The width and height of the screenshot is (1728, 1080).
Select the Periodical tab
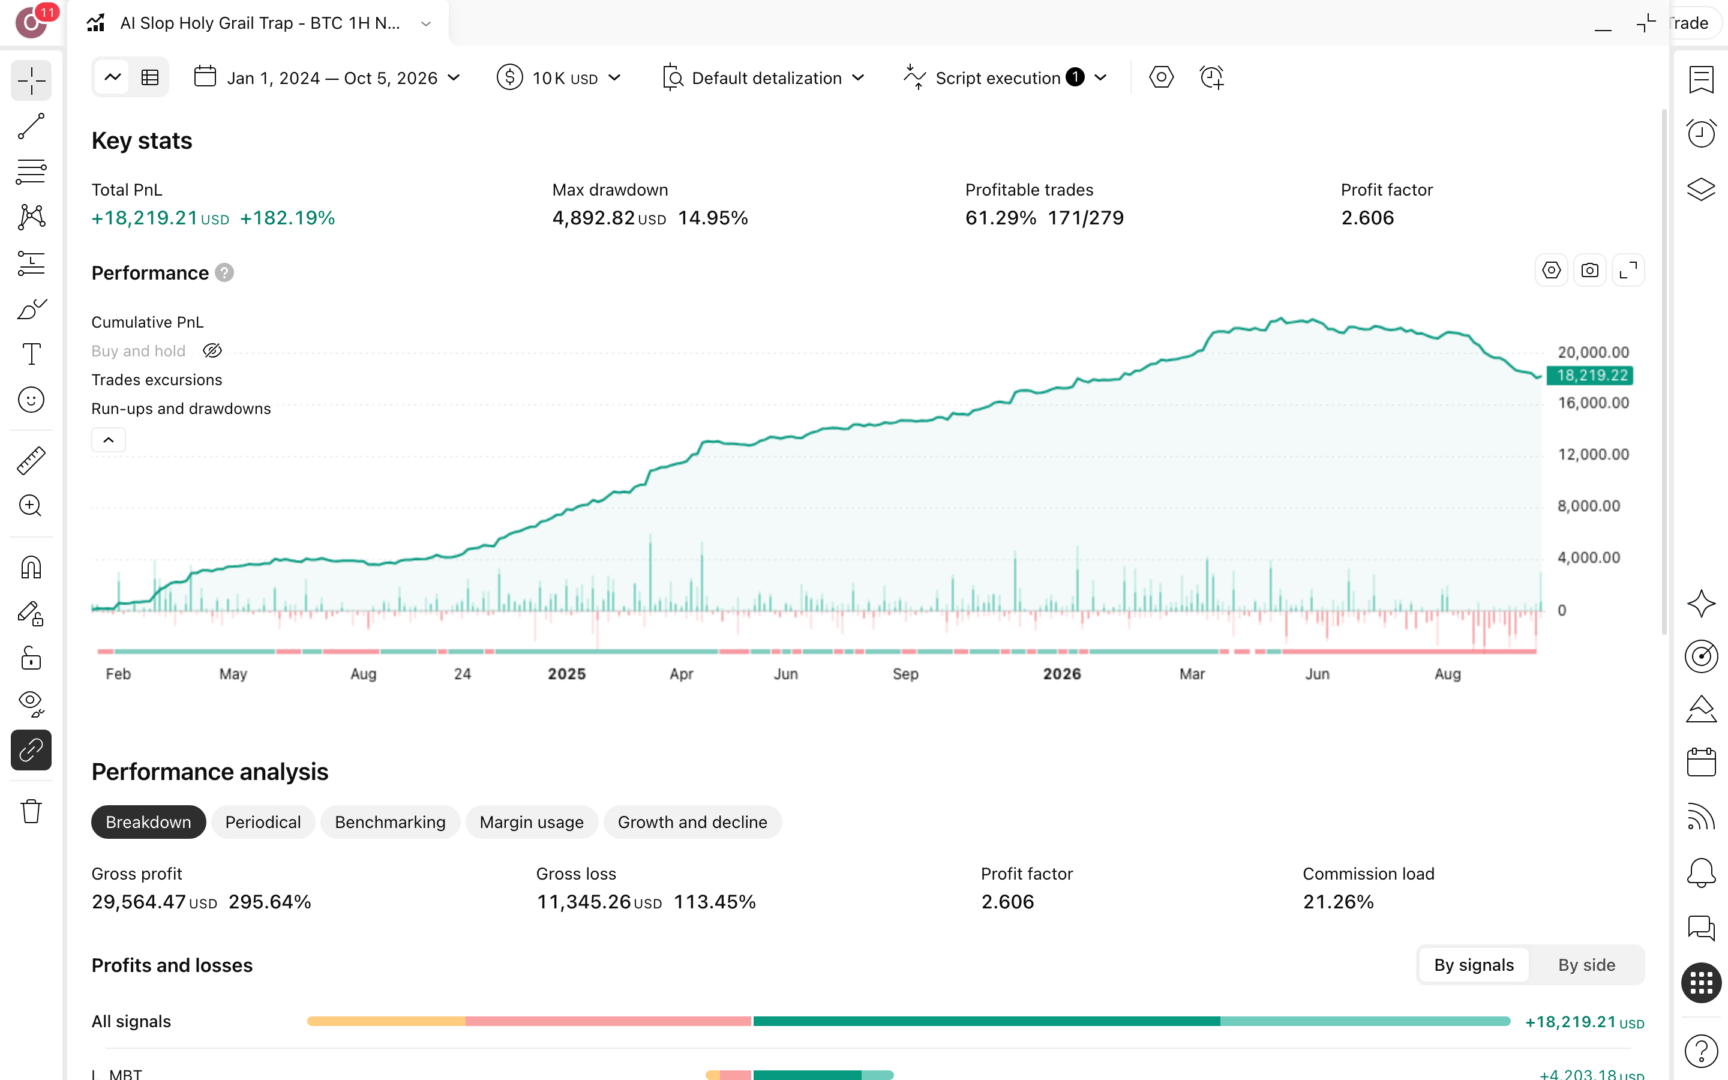coord(263,822)
